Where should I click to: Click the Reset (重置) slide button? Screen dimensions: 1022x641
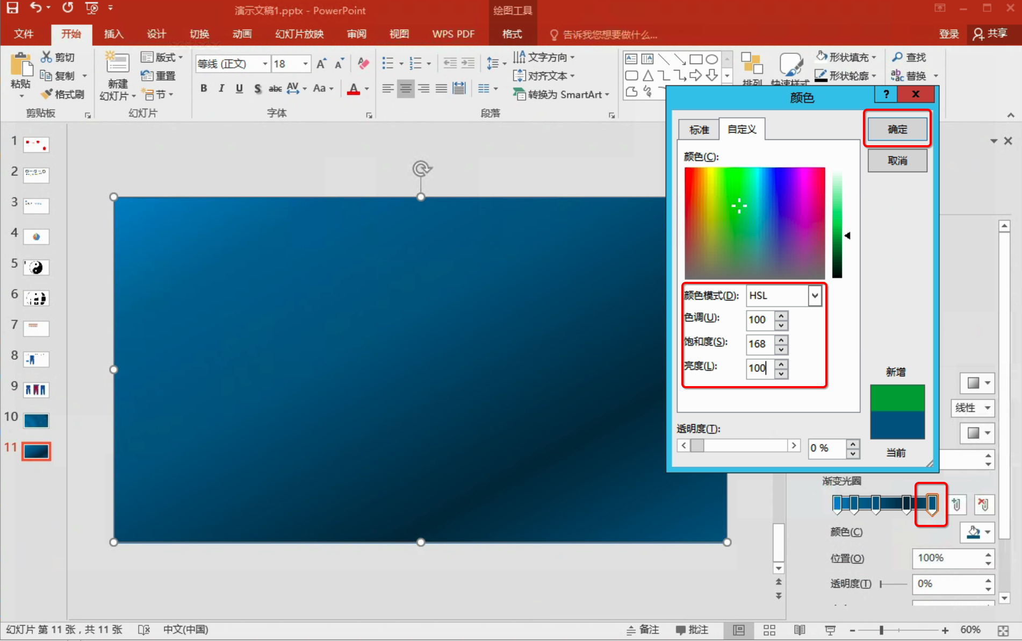(x=158, y=76)
